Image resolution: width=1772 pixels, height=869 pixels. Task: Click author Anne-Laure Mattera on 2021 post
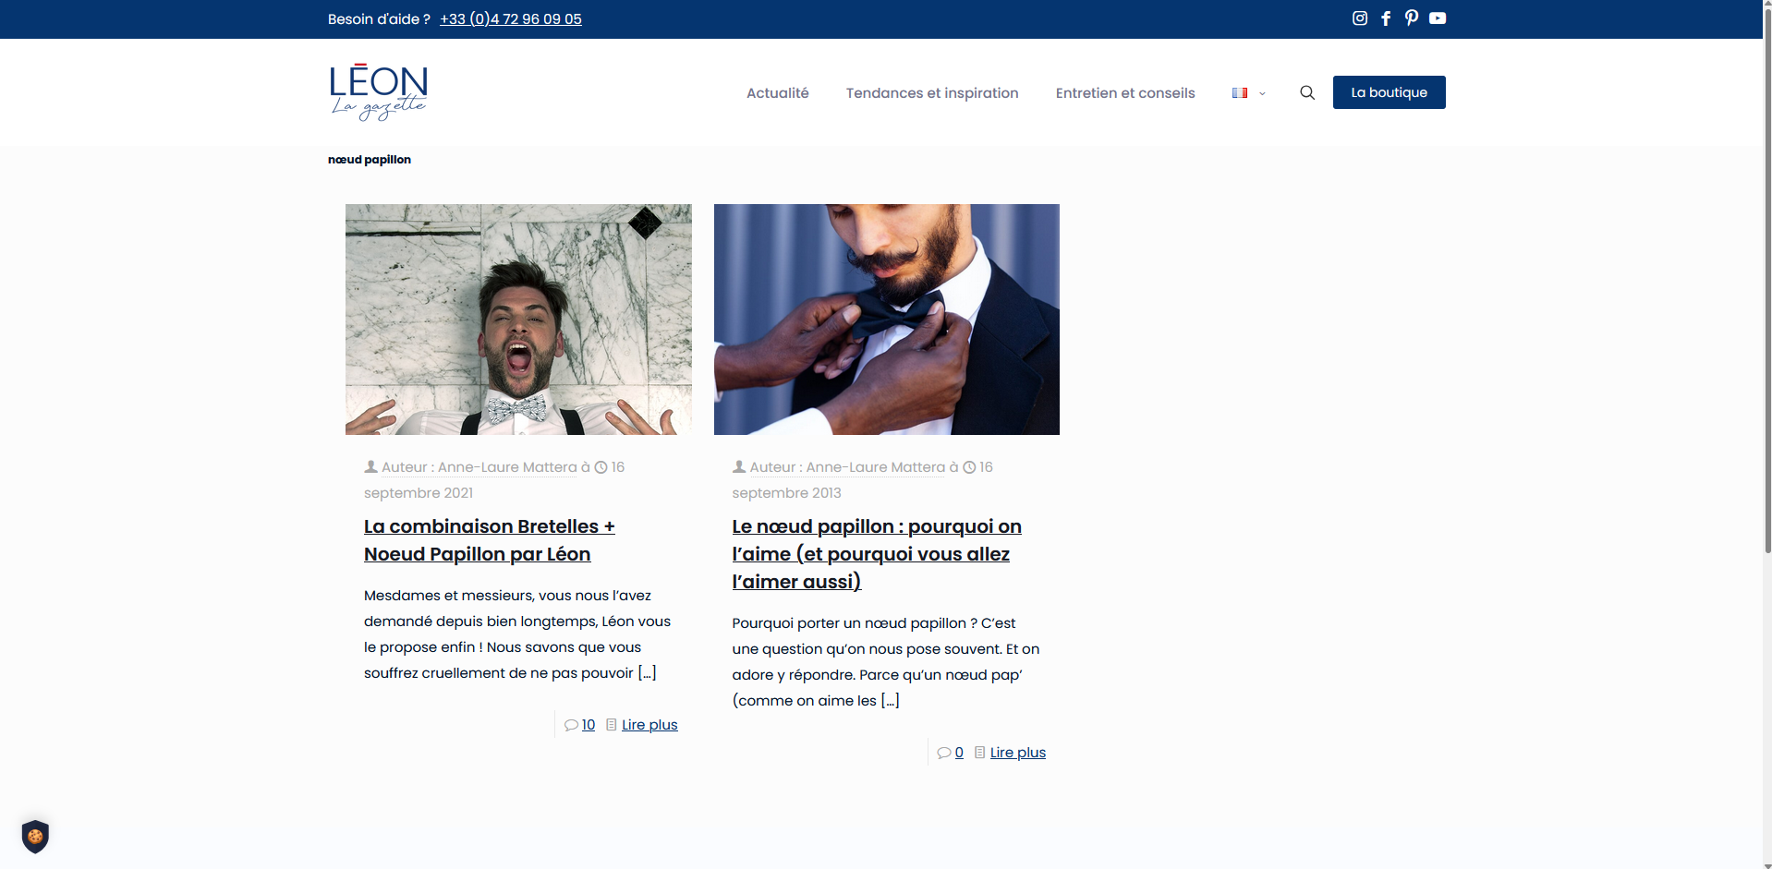click(x=507, y=467)
